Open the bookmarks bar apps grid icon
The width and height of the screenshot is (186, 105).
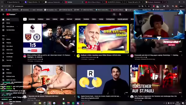tap(2, 10)
